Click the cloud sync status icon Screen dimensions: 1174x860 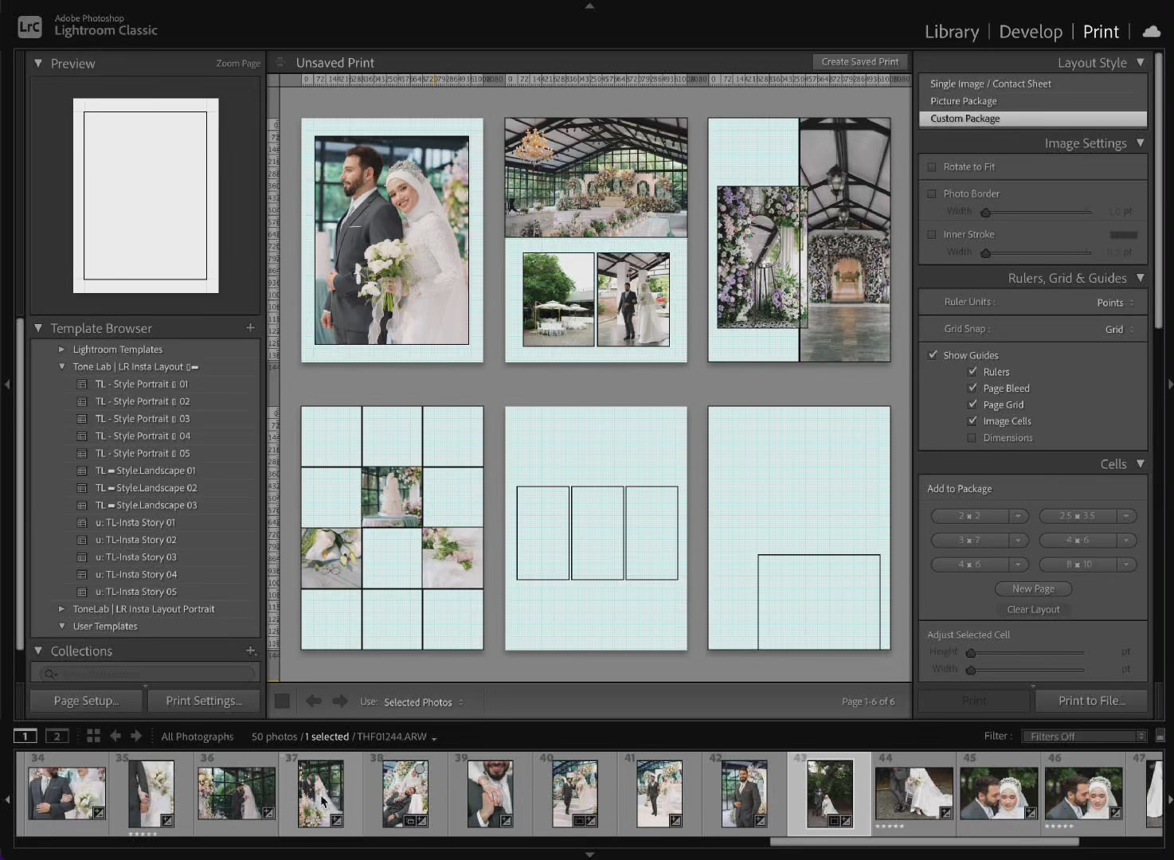(x=1151, y=32)
